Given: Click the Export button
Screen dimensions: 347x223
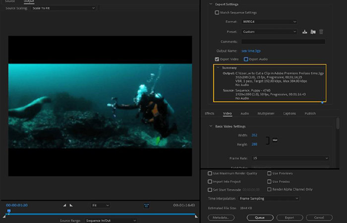Looking at the screenshot, I should (x=289, y=218).
